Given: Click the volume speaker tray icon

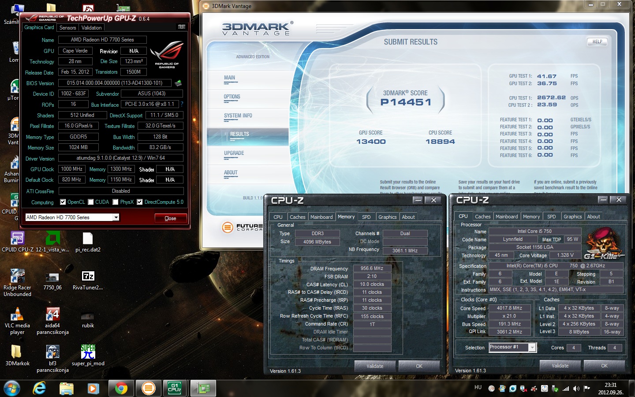Looking at the screenshot, I should click(x=576, y=389).
